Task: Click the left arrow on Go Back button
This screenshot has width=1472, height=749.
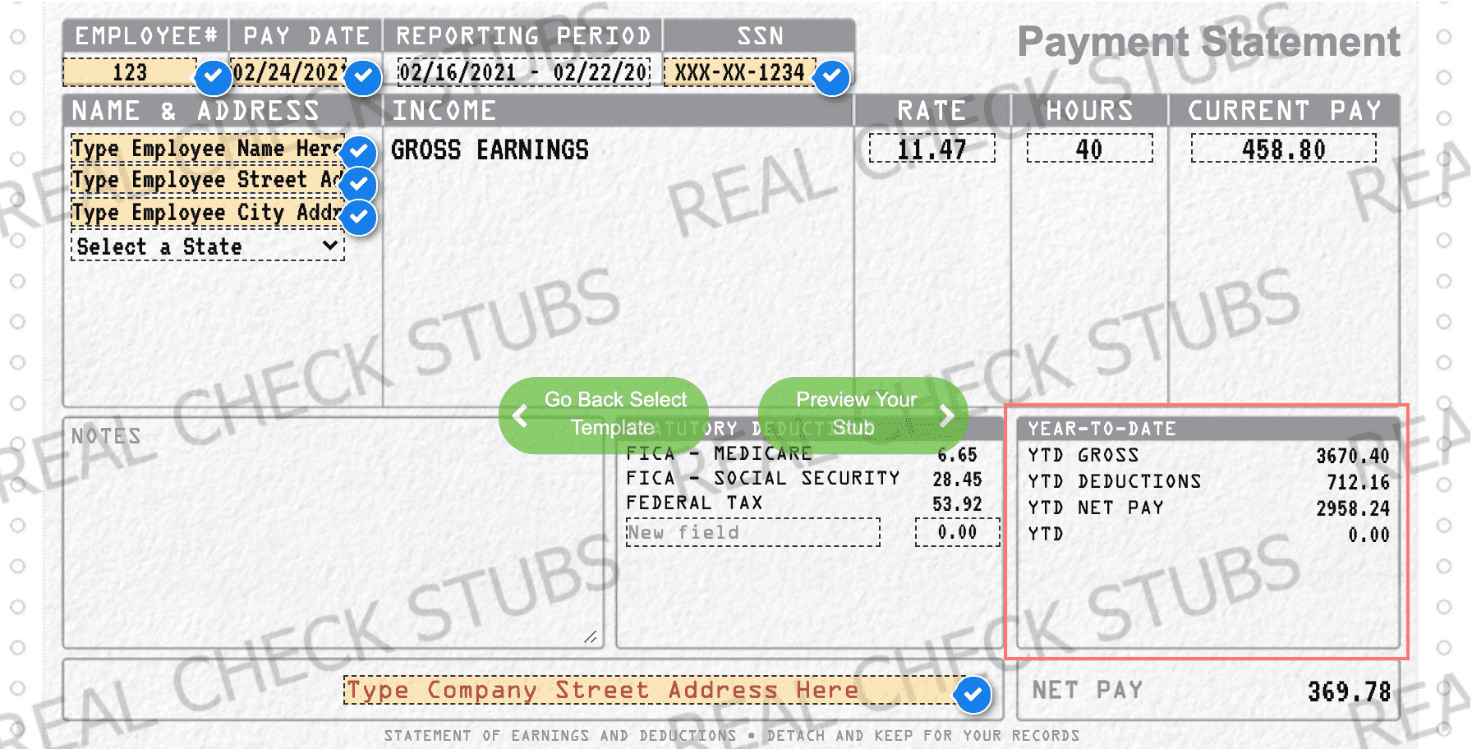Action: point(520,415)
